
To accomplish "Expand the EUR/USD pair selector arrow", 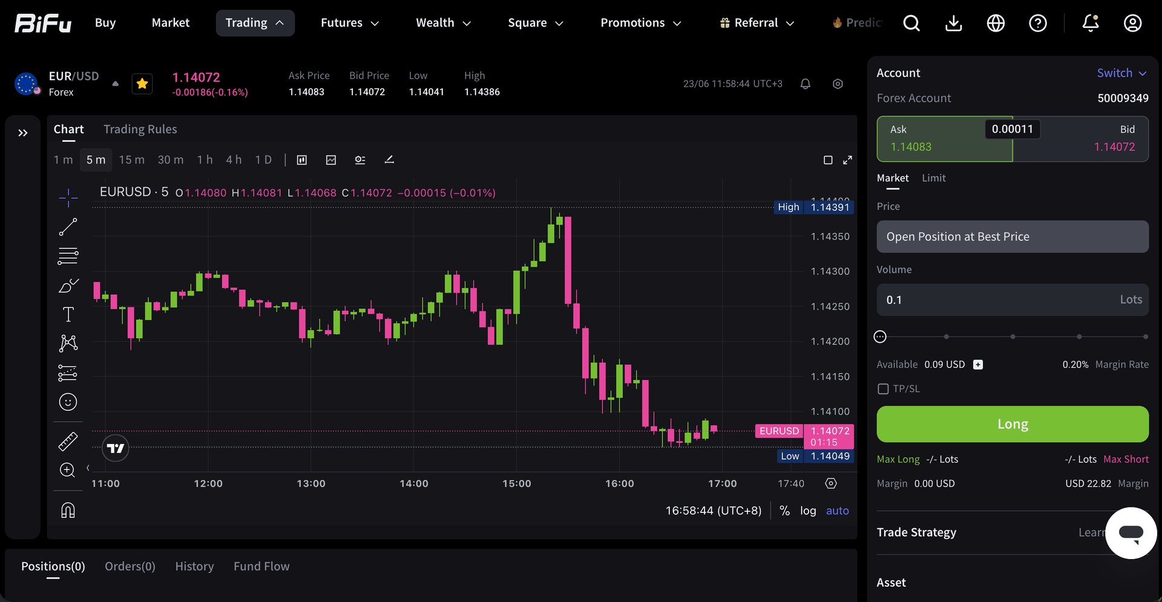I will (115, 84).
